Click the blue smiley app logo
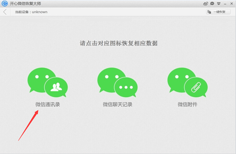Screen dimensions: 236x154 click(x=5, y=3)
